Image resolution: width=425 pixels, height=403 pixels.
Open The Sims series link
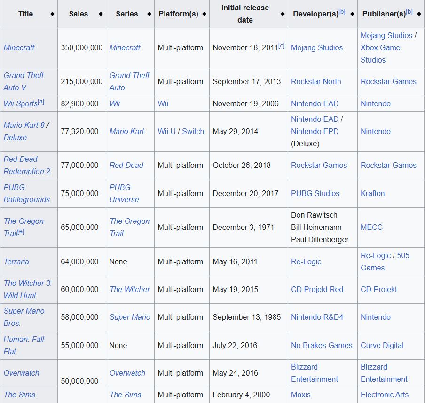(x=125, y=395)
